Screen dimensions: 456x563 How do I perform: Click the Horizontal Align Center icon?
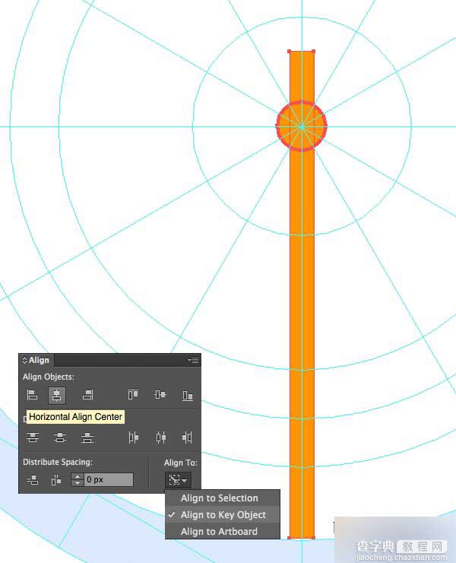[57, 396]
